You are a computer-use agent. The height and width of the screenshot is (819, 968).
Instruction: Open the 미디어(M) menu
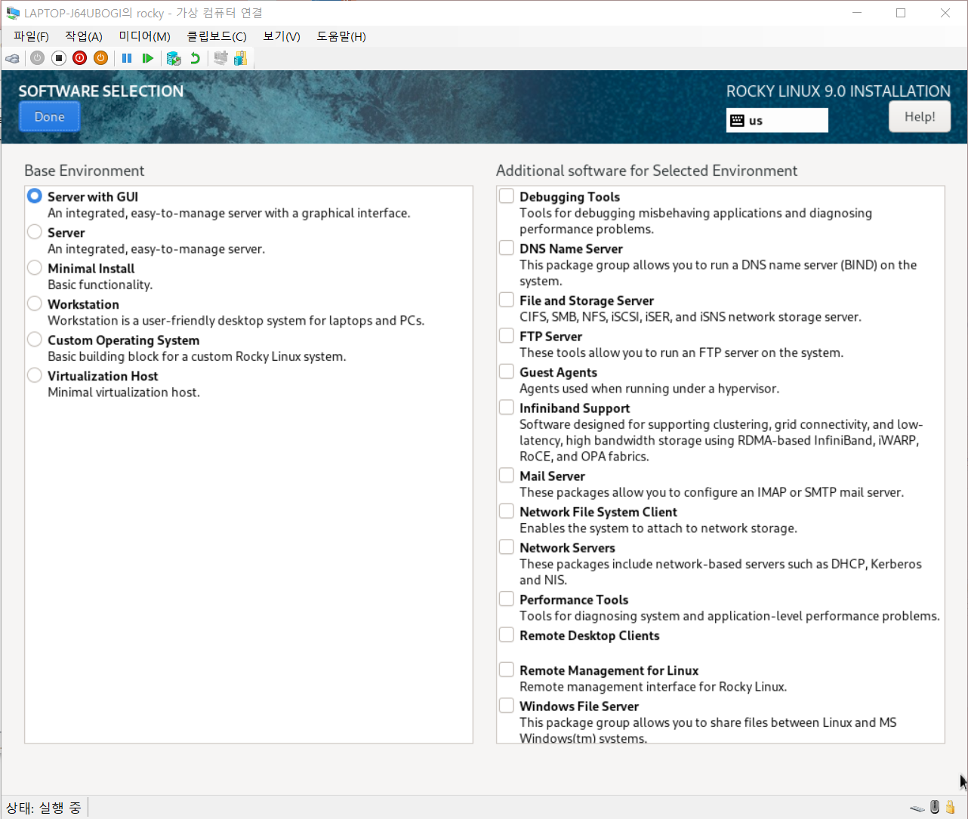pyautogui.click(x=145, y=36)
